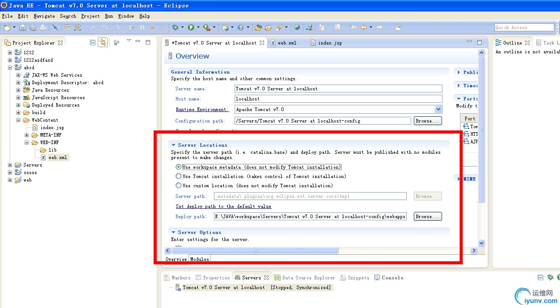The image size is (560, 308).
Task: Click the Server name input field
Action: point(338,89)
